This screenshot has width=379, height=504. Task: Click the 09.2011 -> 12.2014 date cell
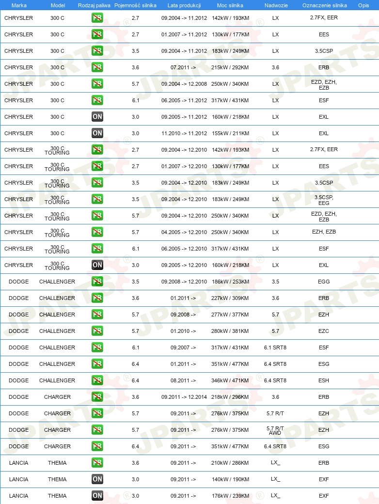pyautogui.click(x=184, y=397)
